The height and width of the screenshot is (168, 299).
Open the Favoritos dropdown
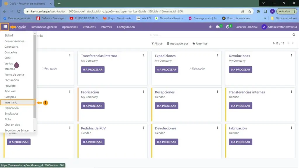click(x=200, y=44)
